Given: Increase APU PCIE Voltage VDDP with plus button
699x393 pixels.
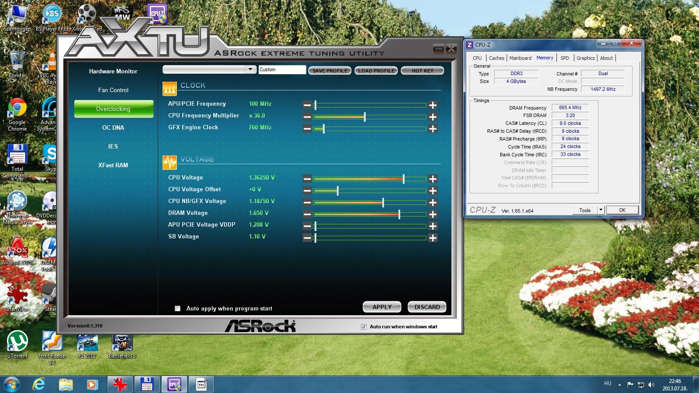Looking at the screenshot, I should pyautogui.click(x=433, y=226).
